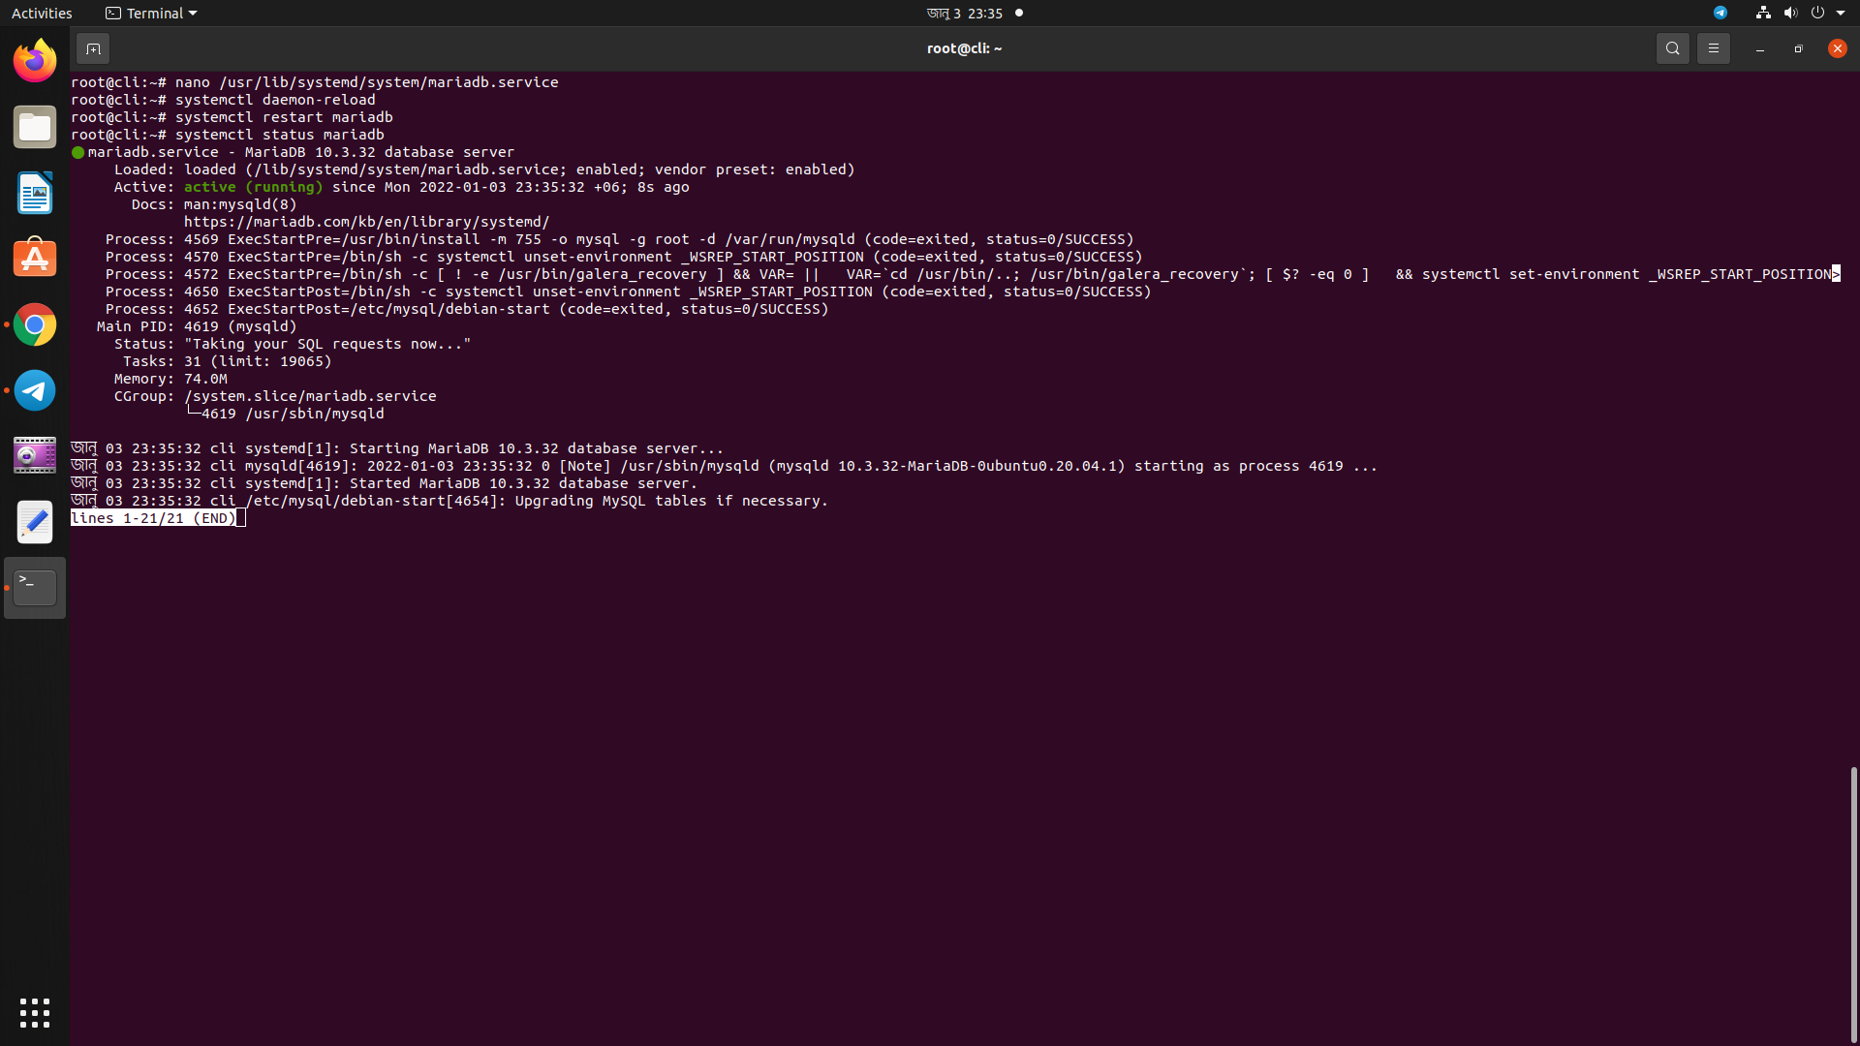The image size is (1860, 1046).
Task: Click 'Tasks: 31 (limit: 19065)' line
Action: pyautogui.click(x=227, y=361)
